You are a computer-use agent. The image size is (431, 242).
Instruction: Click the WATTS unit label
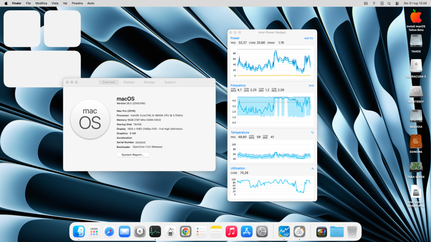309,38
